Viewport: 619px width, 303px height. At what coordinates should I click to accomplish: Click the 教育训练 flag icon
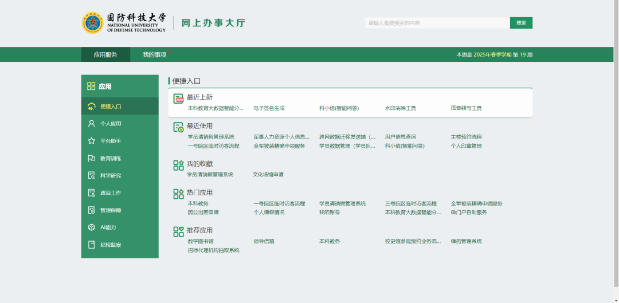[91, 158]
